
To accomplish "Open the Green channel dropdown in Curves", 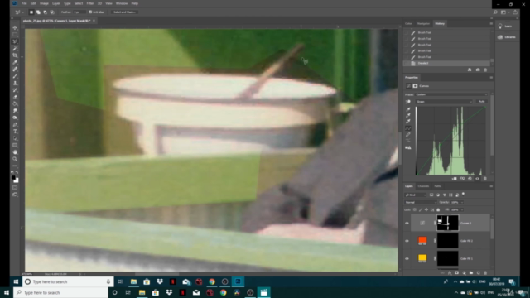I will (444, 102).
